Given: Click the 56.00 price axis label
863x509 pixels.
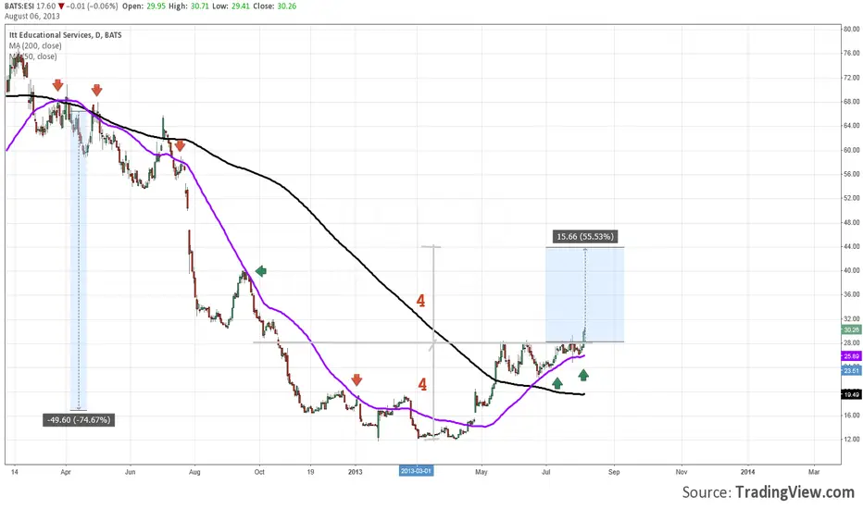Looking at the screenshot, I should [x=852, y=174].
